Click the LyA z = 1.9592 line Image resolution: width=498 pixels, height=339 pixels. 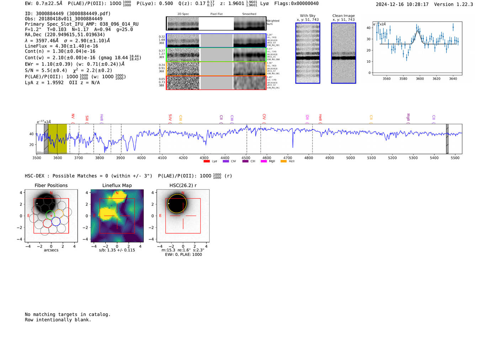(x=44, y=83)
